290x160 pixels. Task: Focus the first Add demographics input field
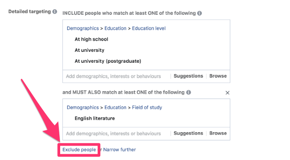[116, 76]
